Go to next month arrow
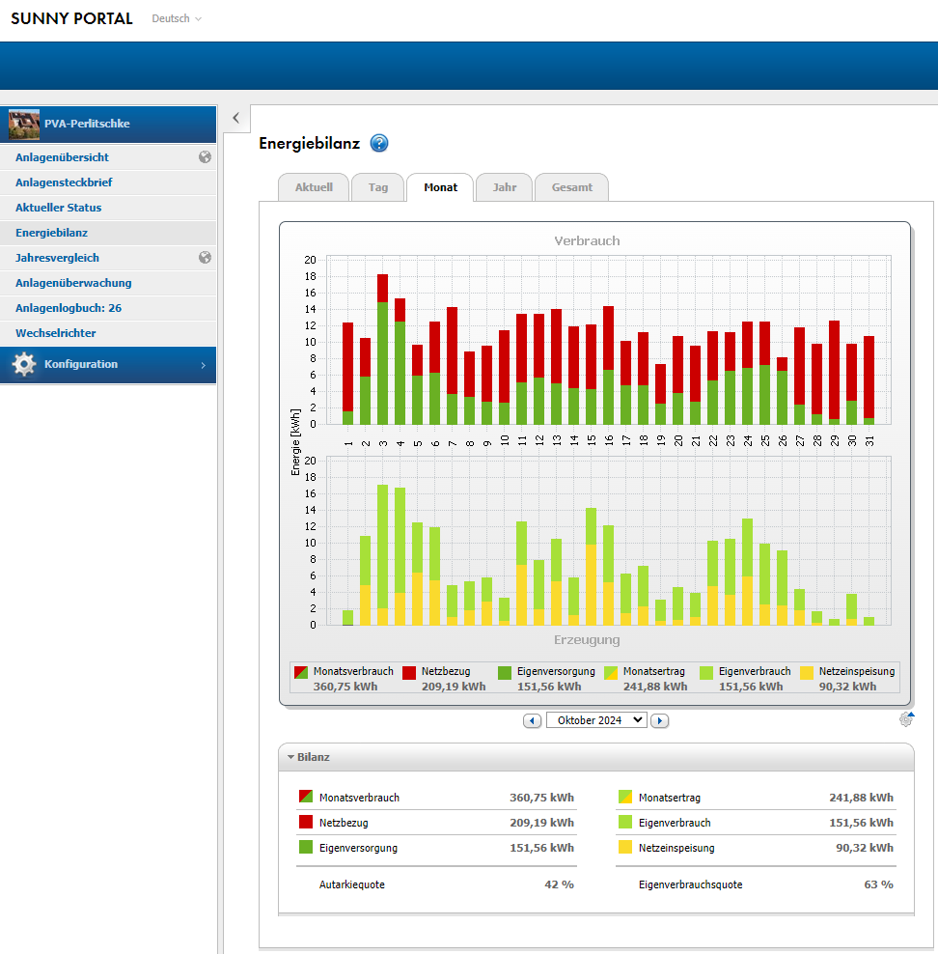 coord(659,720)
